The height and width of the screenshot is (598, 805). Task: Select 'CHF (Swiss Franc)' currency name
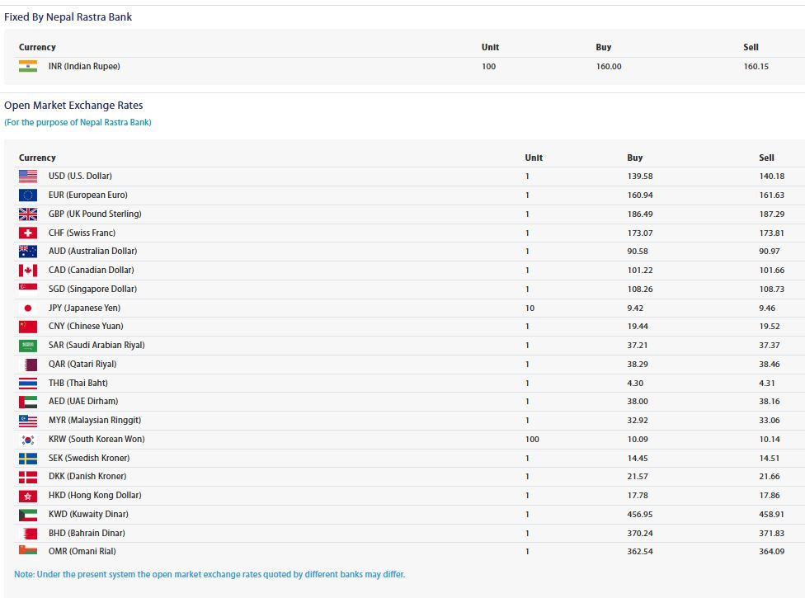(x=82, y=233)
